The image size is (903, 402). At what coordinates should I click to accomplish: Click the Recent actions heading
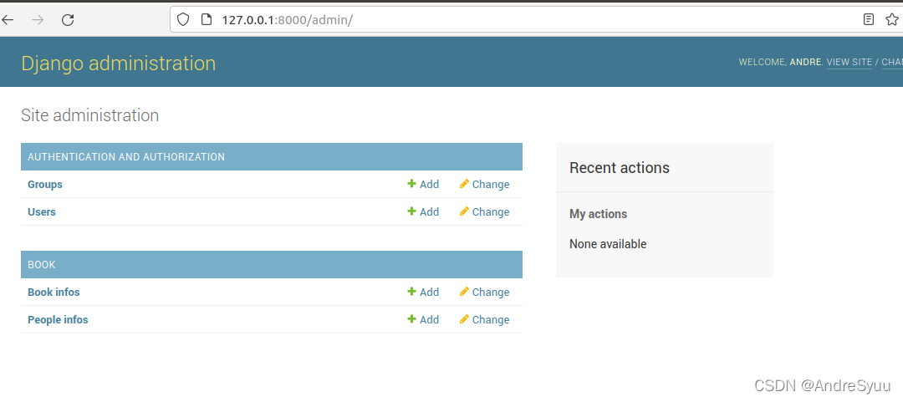click(x=620, y=168)
